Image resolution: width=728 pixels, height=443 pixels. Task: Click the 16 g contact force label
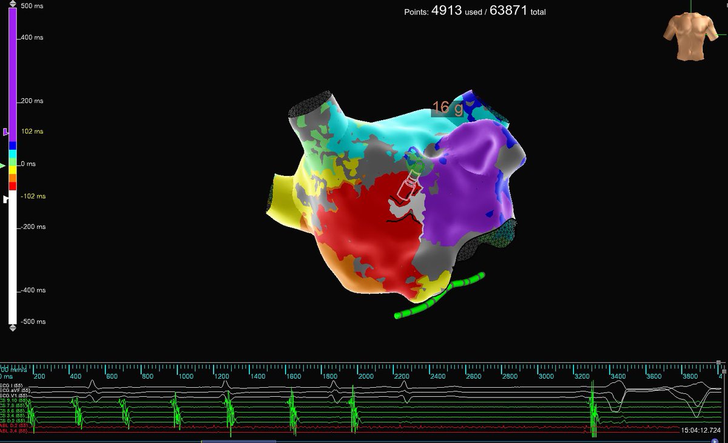click(x=448, y=108)
